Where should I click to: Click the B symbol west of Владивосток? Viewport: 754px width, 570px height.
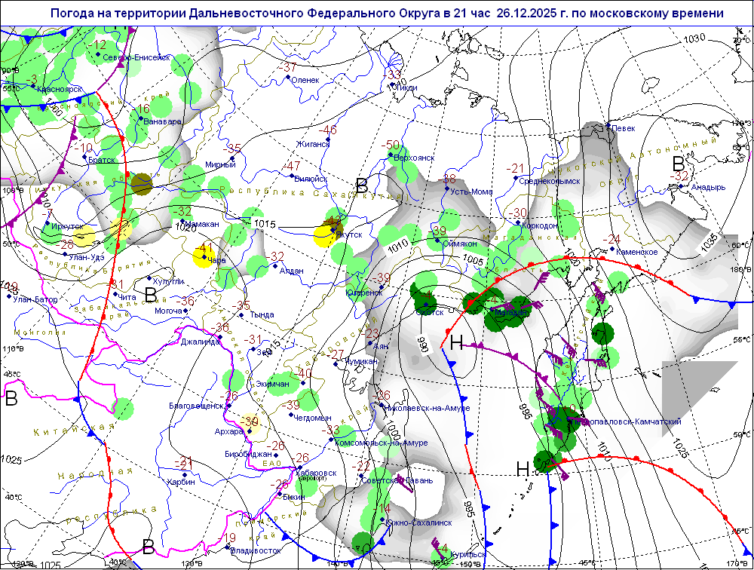tap(149, 545)
